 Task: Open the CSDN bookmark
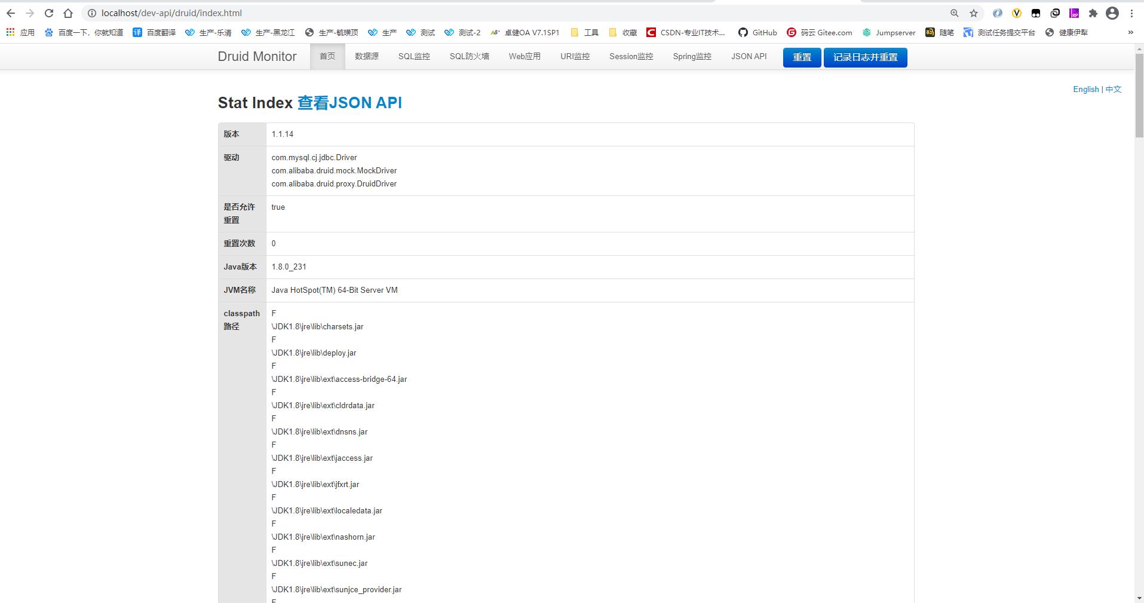[x=686, y=32]
